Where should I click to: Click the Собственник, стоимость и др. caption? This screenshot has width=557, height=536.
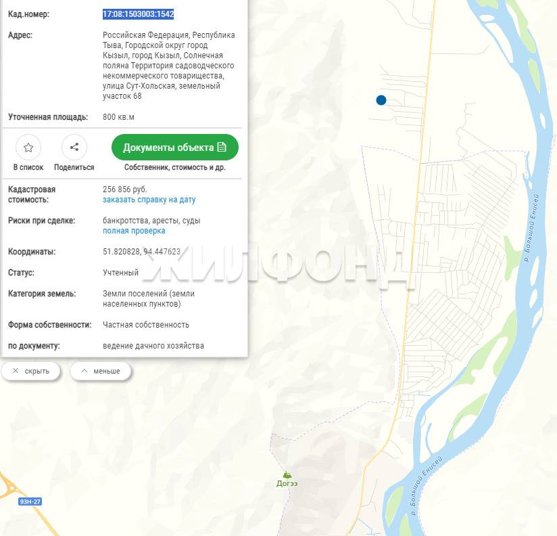pos(175,168)
